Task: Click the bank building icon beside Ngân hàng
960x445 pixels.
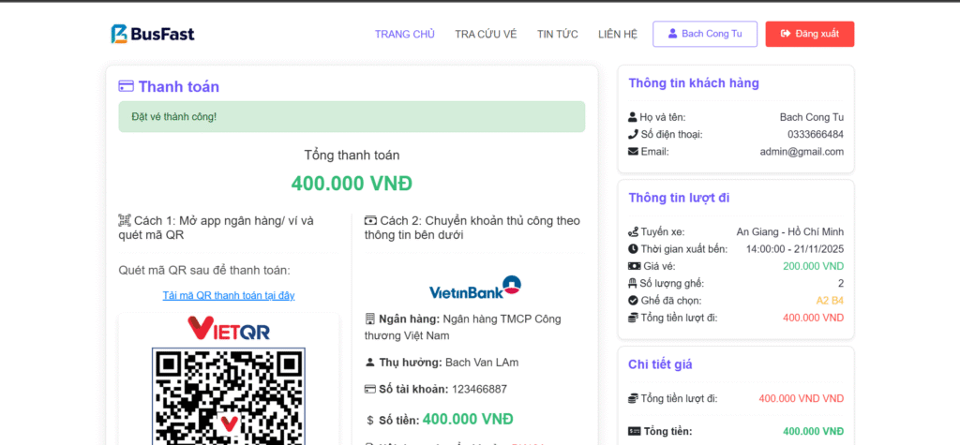Action: coord(369,319)
